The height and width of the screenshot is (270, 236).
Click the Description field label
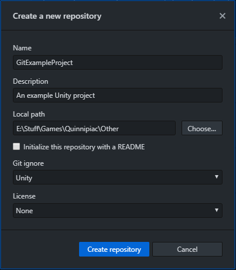pos(30,81)
